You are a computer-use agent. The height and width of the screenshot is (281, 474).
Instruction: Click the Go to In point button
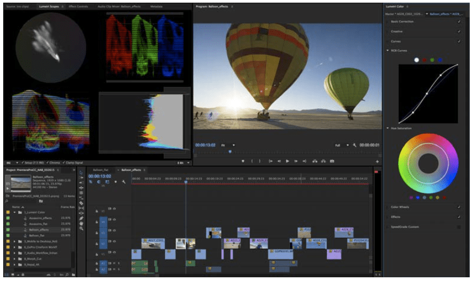click(x=271, y=161)
